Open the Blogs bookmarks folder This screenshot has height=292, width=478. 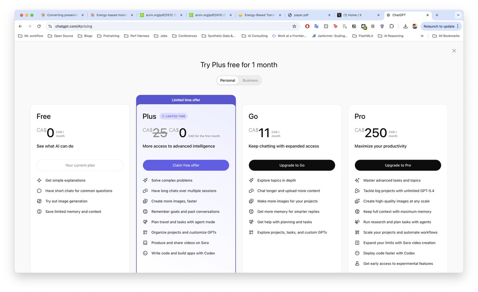coord(85,36)
